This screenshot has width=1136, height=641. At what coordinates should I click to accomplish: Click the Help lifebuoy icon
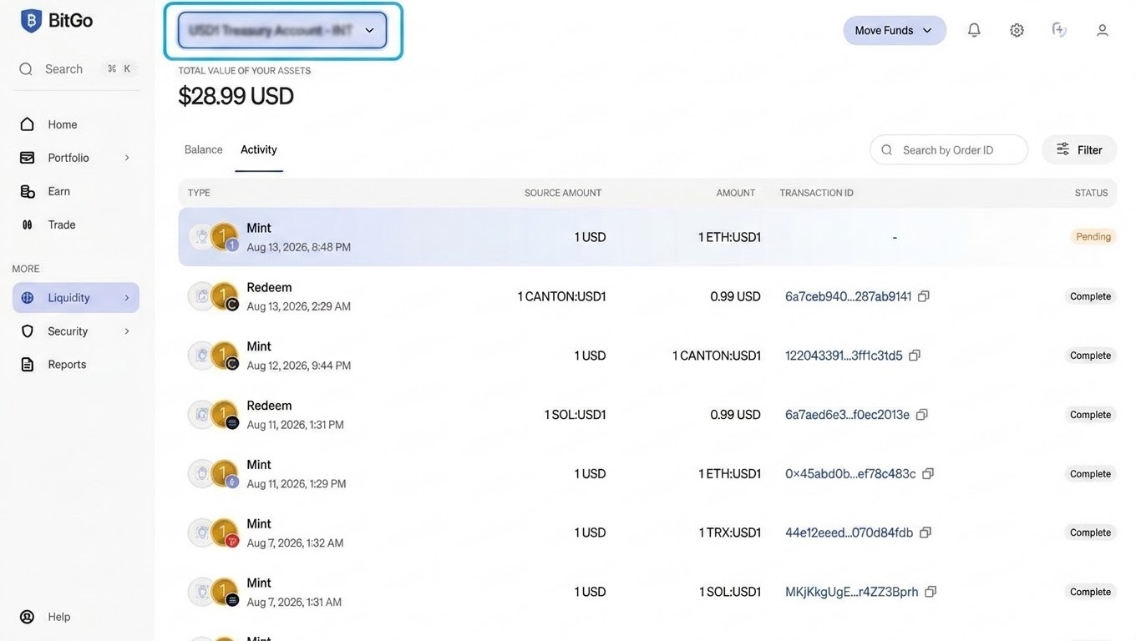tap(28, 617)
